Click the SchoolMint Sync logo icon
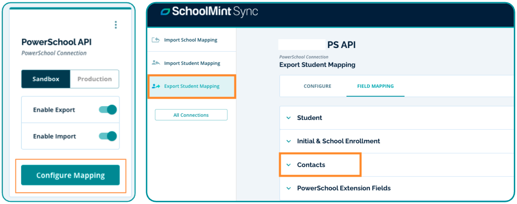The height and width of the screenshot is (204, 517). (x=165, y=12)
